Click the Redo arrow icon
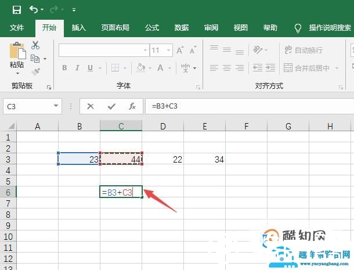354x270 pixels. tap(54, 9)
